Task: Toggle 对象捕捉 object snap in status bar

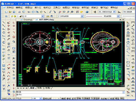Action: click(86, 98)
